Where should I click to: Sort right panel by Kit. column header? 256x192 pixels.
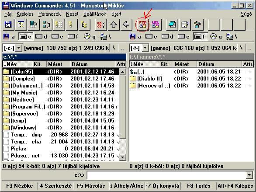(x=166, y=64)
